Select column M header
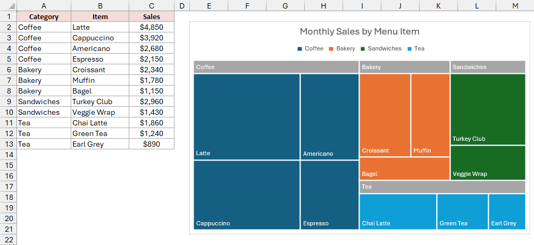The width and height of the screenshot is (534, 245). pyautogui.click(x=515, y=5)
